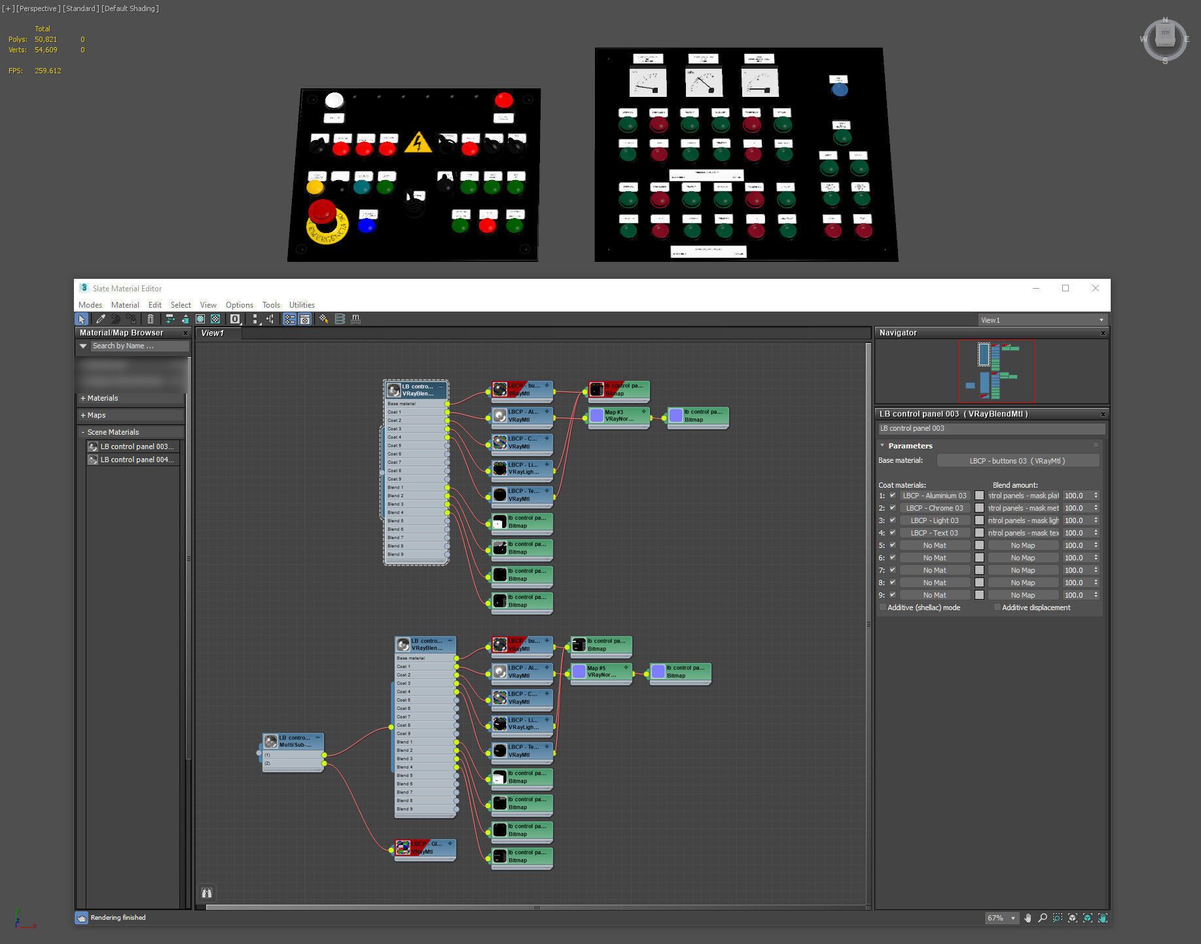
Task: Enable Additive displacement checkbox
Action: 997,608
